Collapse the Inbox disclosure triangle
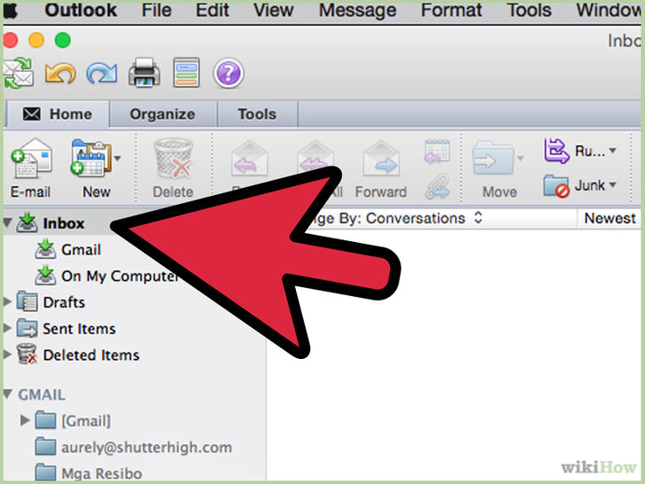The image size is (645, 484). tap(7, 223)
